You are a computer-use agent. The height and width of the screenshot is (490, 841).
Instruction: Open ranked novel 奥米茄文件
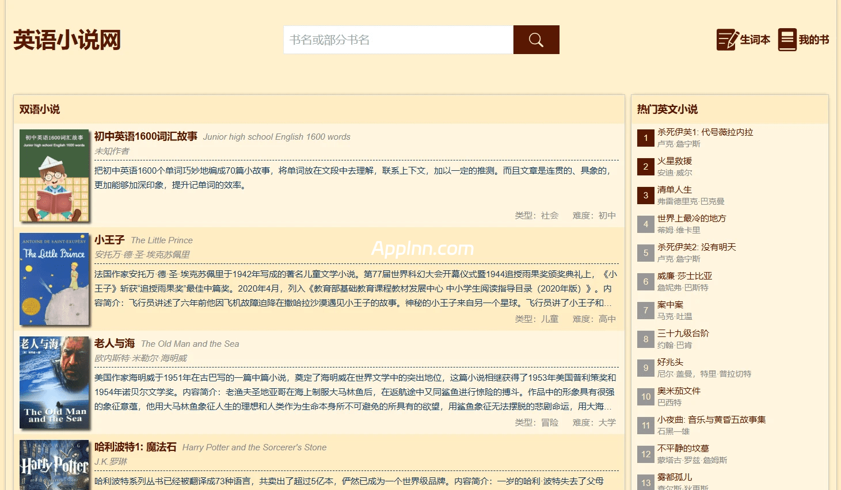pos(679,391)
